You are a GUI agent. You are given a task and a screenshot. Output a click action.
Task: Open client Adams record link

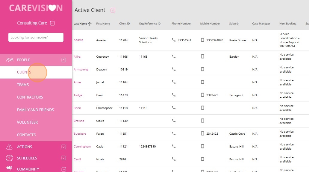[78, 40]
